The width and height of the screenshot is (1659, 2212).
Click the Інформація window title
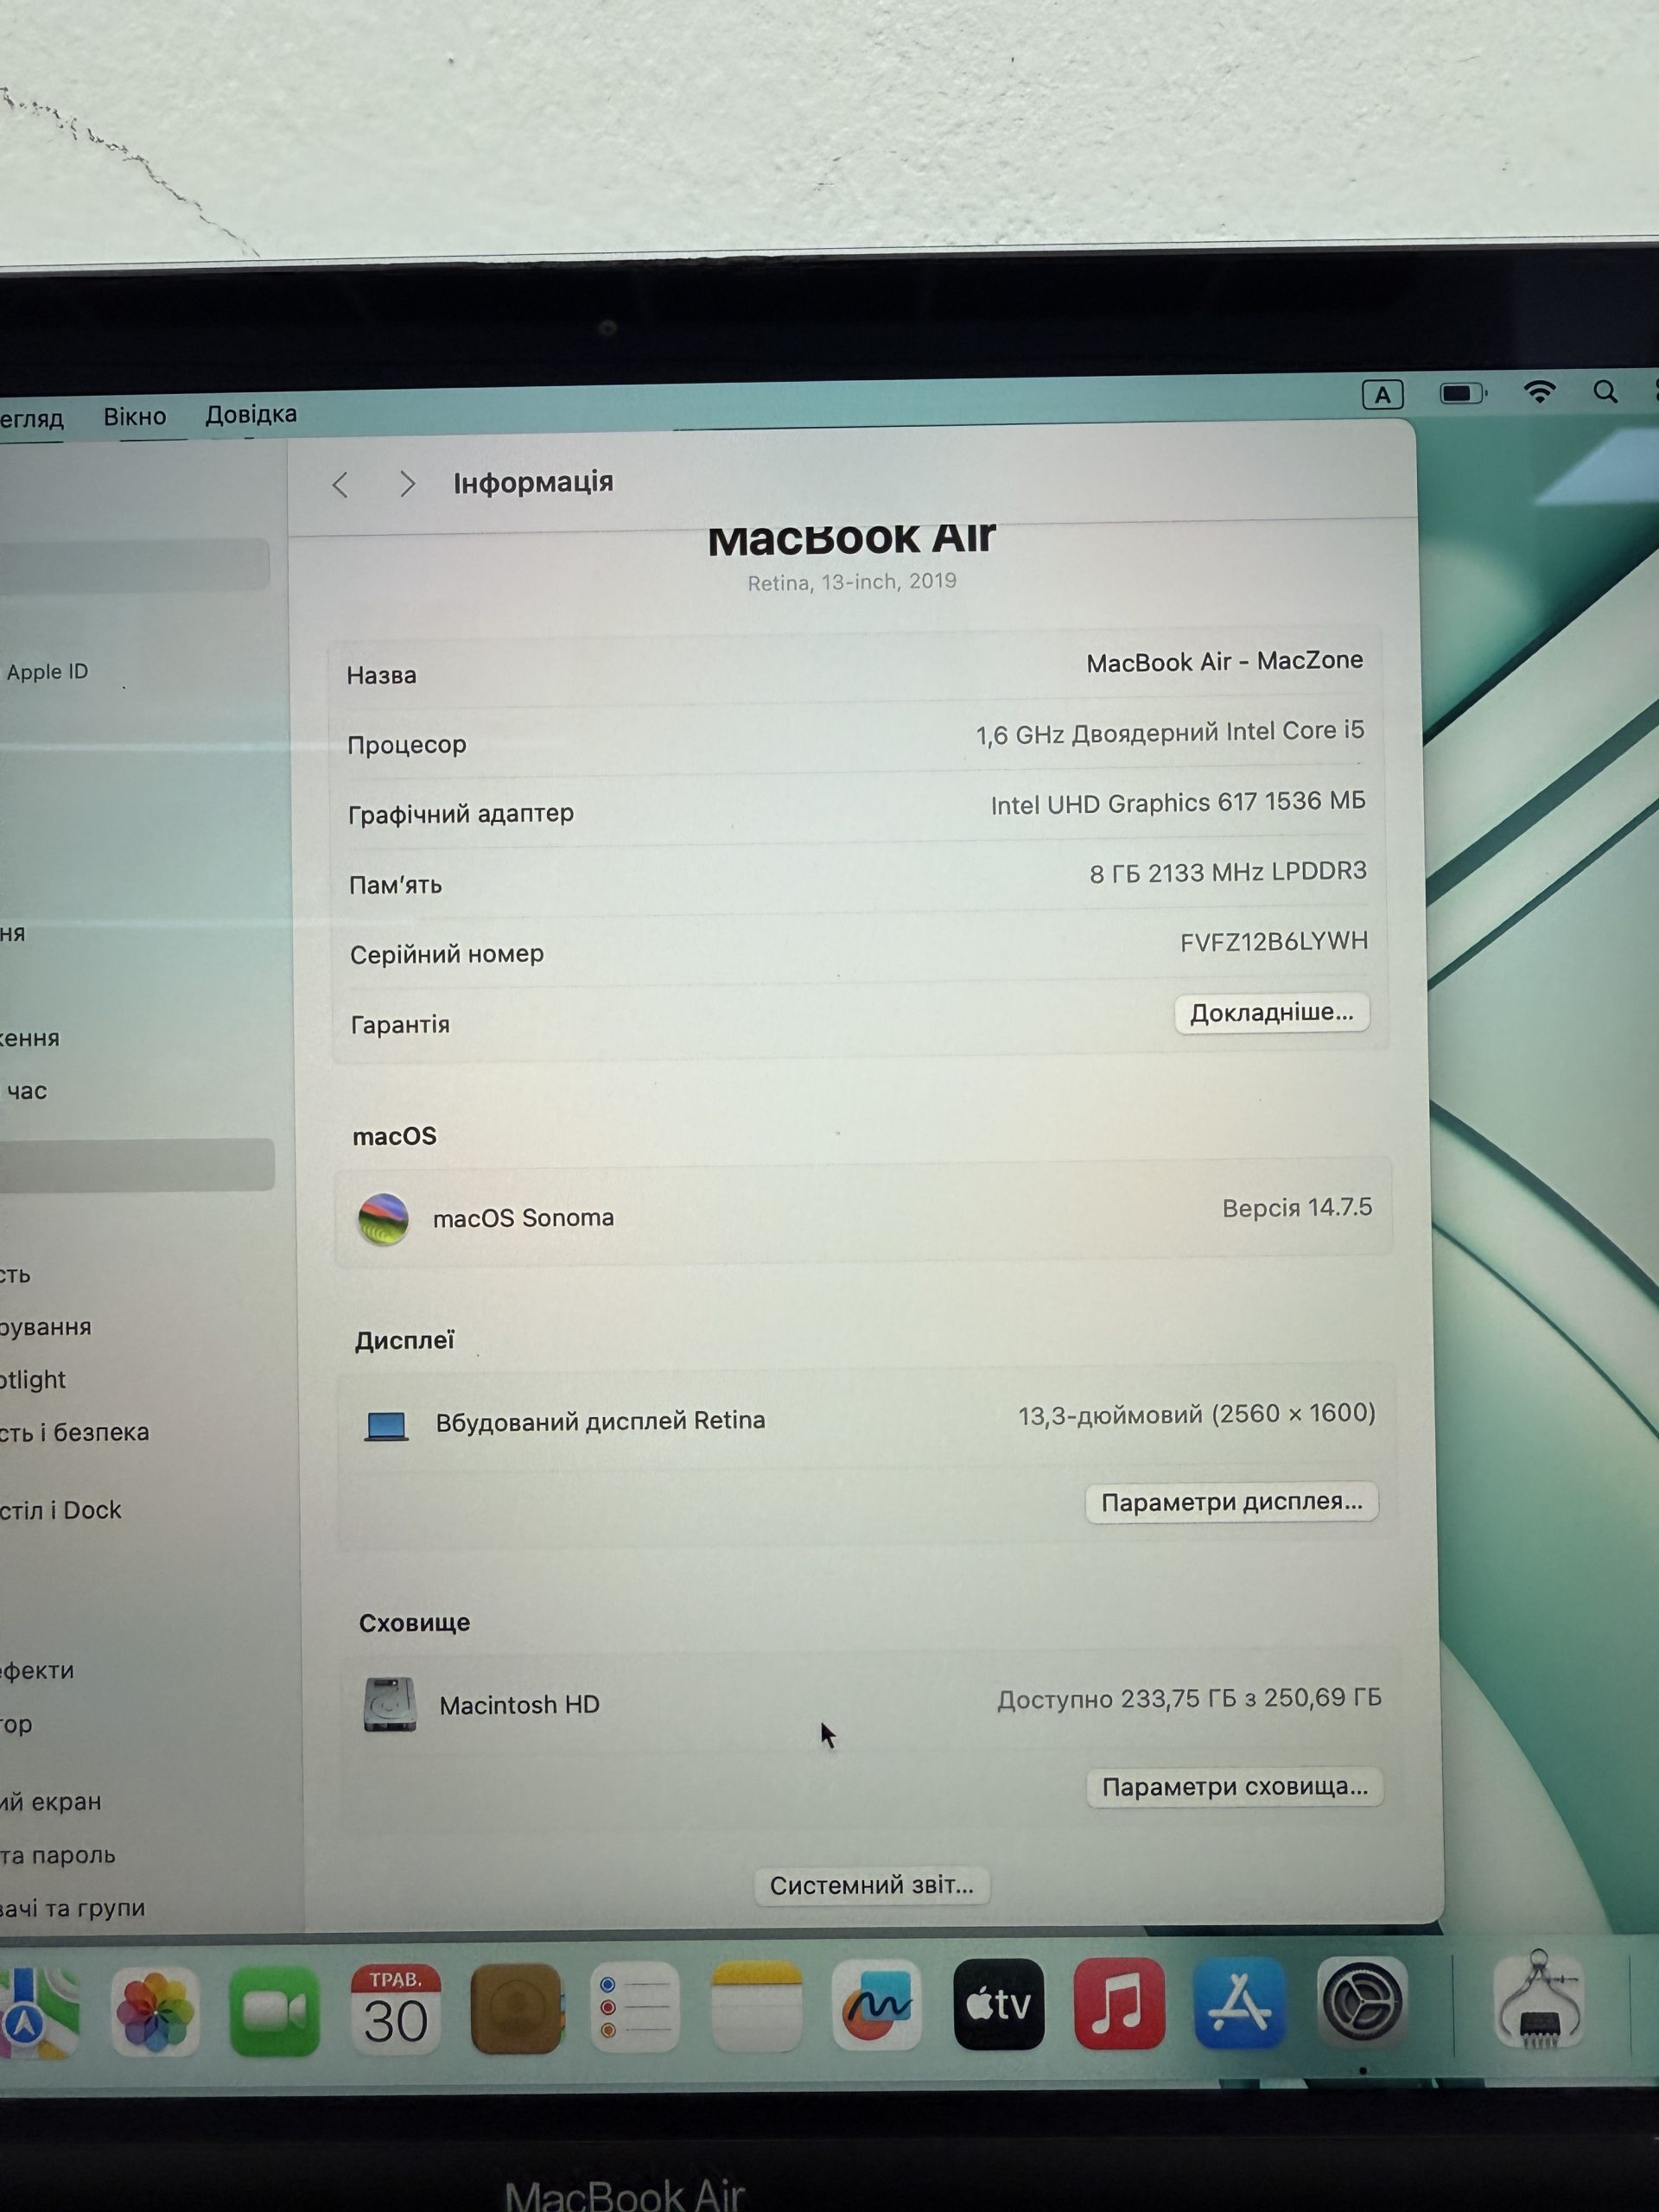coord(533,483)
